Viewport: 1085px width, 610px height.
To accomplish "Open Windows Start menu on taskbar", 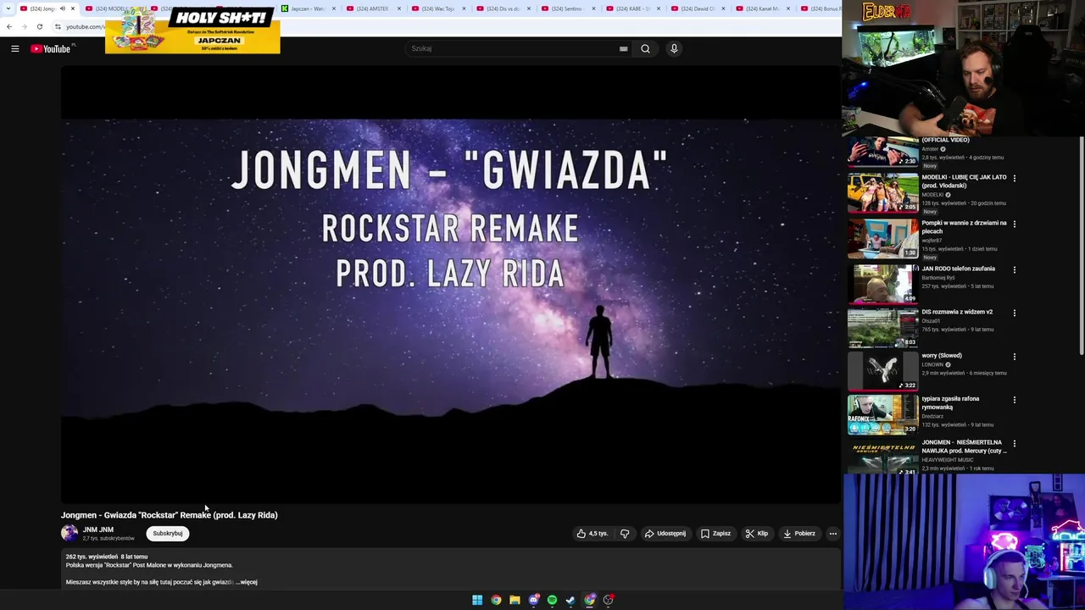I will (477, 600).
